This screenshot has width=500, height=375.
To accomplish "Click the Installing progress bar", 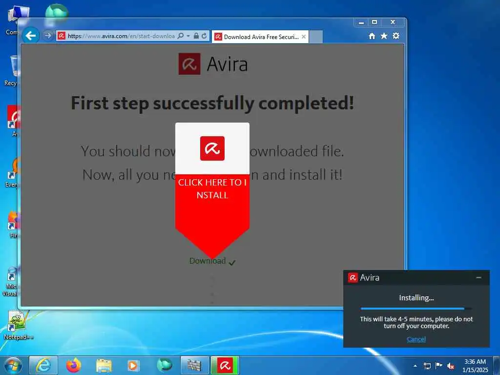I will click(416, 309).
